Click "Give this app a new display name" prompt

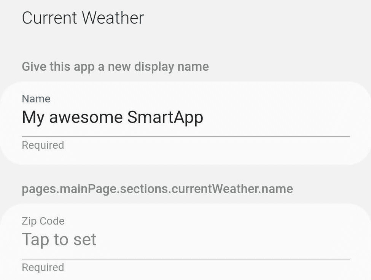pyautogui.click(x=115, y=66)
